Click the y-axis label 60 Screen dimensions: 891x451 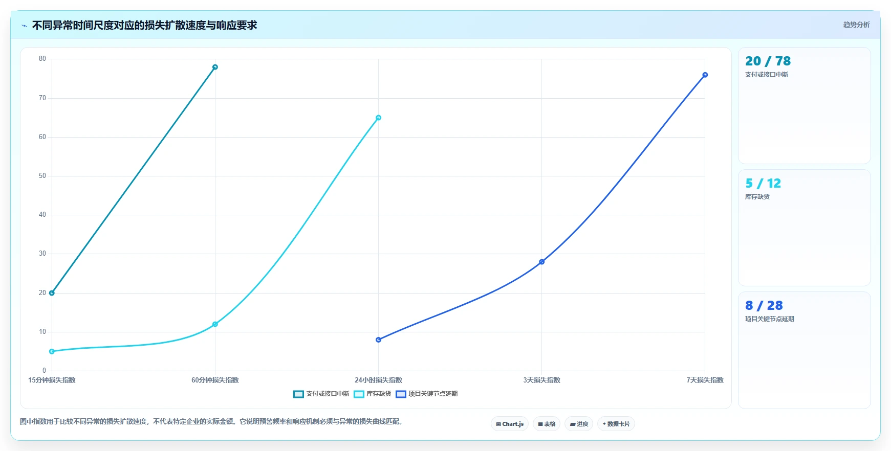42,137
